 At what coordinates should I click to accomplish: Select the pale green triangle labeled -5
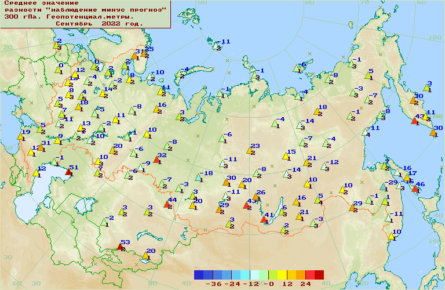tap(94, 114)
